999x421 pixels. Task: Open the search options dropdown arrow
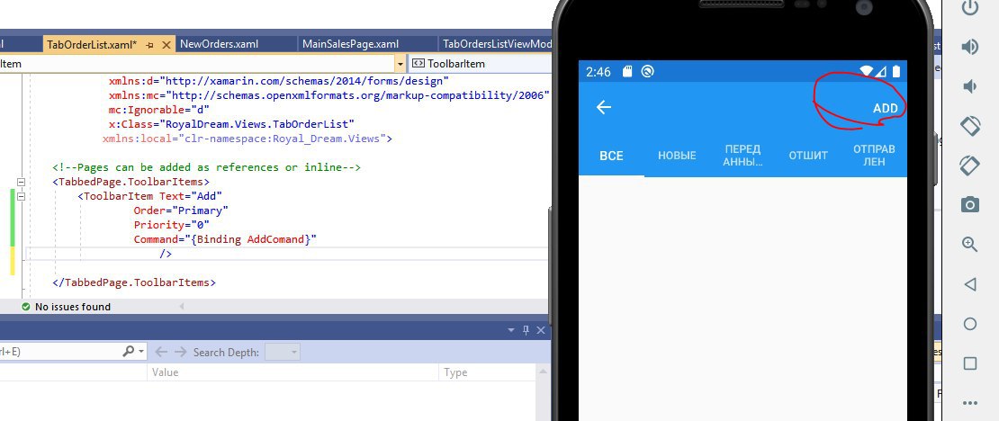[x=140, y=352]
